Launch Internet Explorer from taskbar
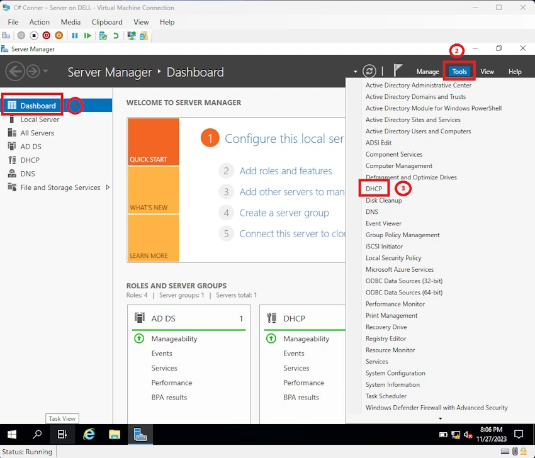535x458 pixels. click(x=89, y=434)
